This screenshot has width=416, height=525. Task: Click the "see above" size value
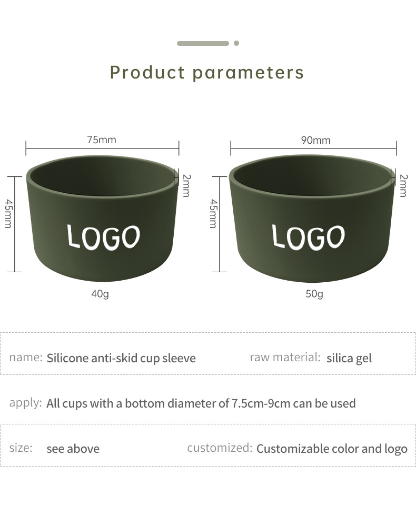73,449
